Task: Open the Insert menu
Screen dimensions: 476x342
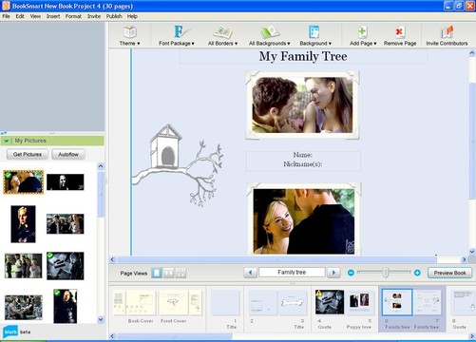Action: point(53,16)
